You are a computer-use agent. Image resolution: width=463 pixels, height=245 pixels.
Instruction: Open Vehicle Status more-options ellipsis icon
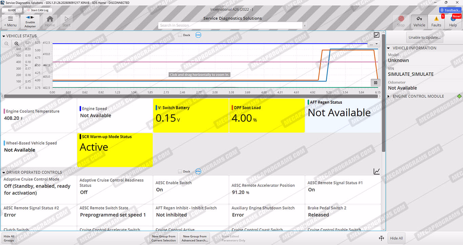[198, 35]
